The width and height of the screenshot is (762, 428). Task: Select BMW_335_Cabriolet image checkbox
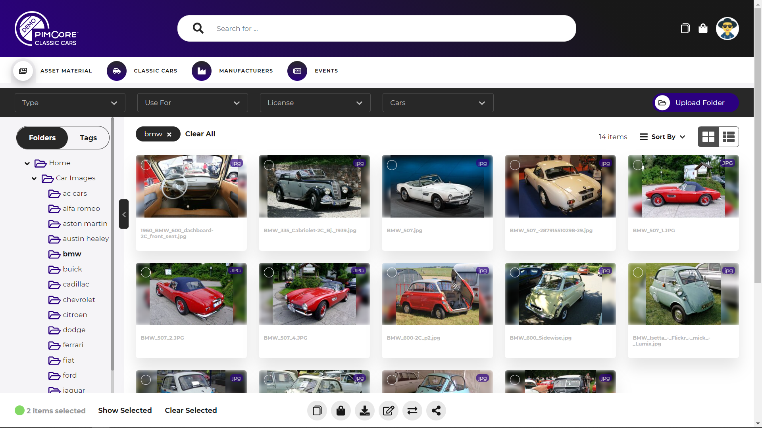click(x=269, y=165)
